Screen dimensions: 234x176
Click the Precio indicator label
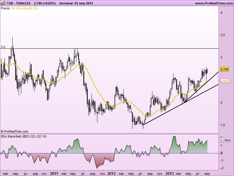(5, 9)
